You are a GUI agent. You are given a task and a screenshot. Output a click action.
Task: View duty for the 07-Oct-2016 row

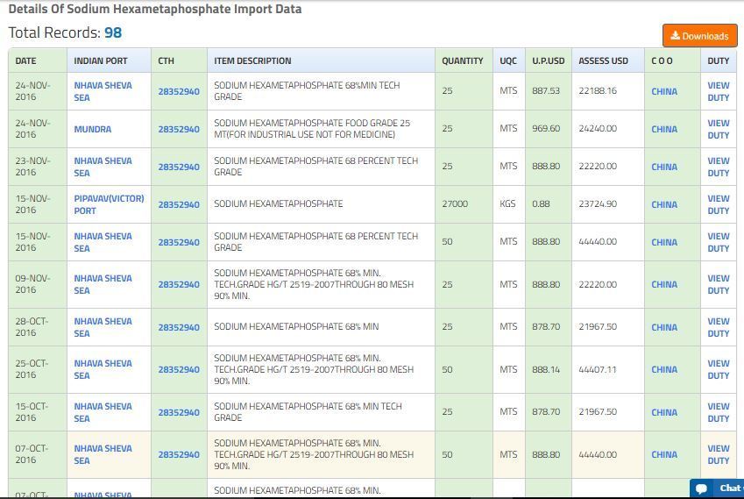718,454
